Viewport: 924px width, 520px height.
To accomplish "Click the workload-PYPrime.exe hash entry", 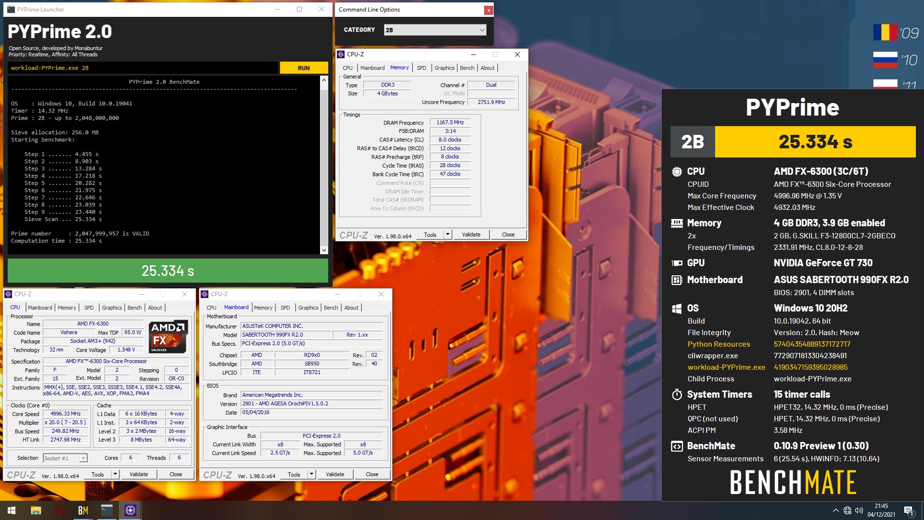I will tap(810, 367).
